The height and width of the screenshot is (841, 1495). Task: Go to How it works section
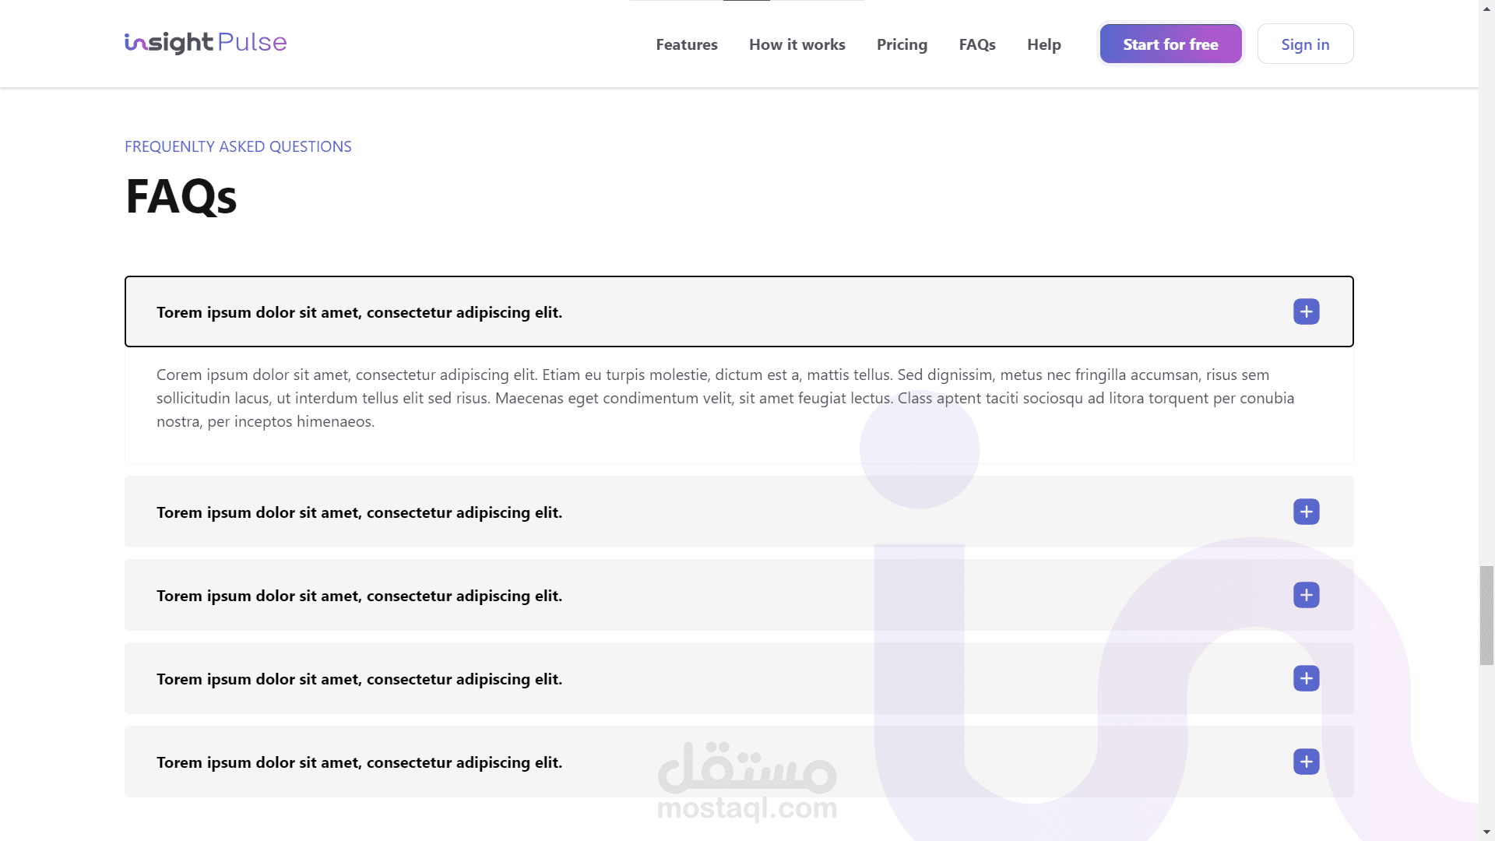coord(797,44)
